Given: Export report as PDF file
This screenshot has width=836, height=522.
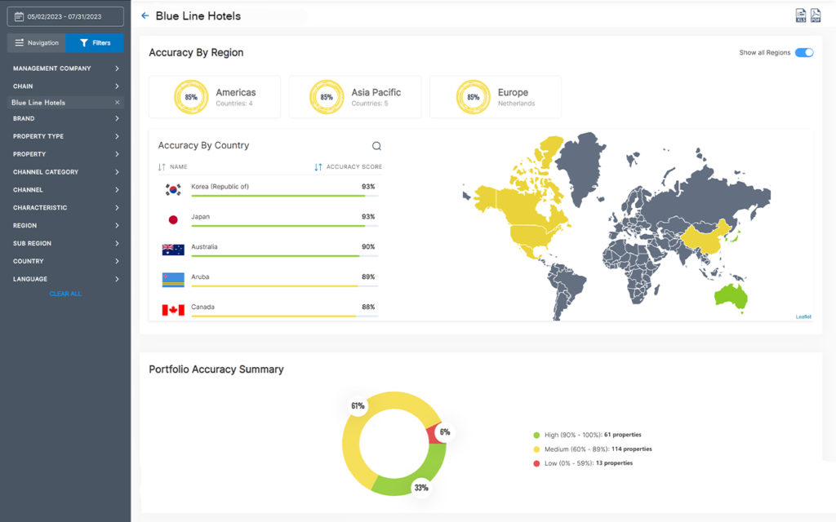Looking at the screenshot, I should [x=816, y=15].
